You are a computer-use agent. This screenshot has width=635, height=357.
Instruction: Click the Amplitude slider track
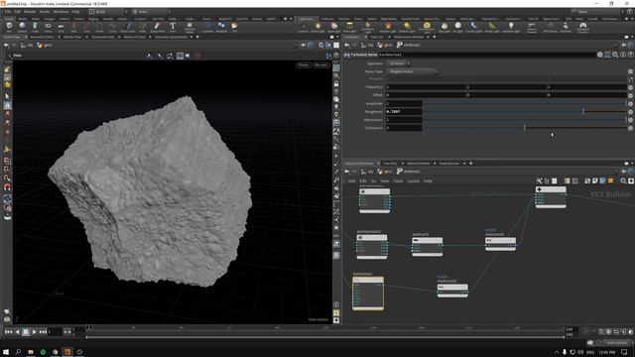point(525,103)
